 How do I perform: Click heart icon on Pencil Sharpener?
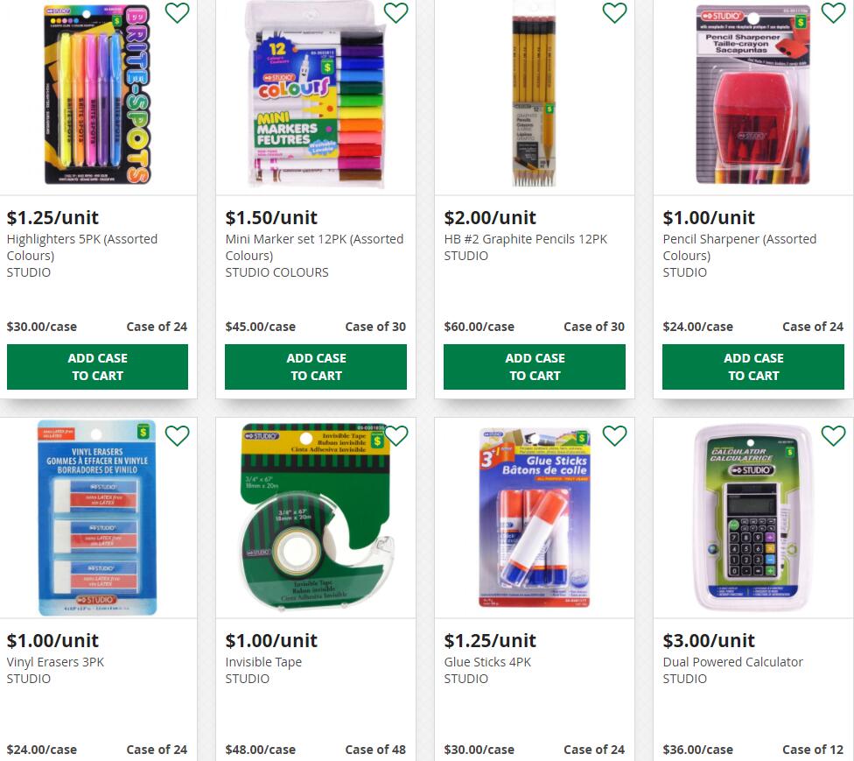(x=833, y=12)
